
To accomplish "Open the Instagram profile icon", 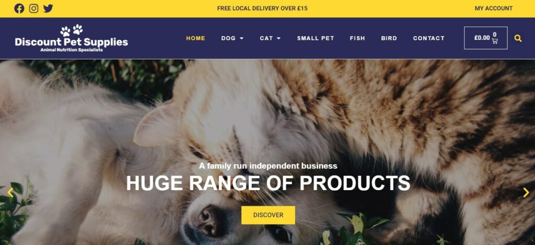I will click(x=34, y=8).
